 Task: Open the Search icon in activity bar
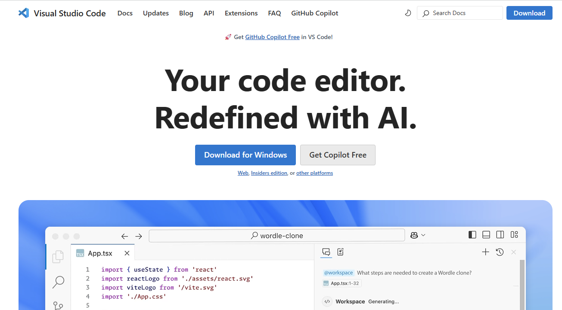pyautogui.click(x=58, y=282)
